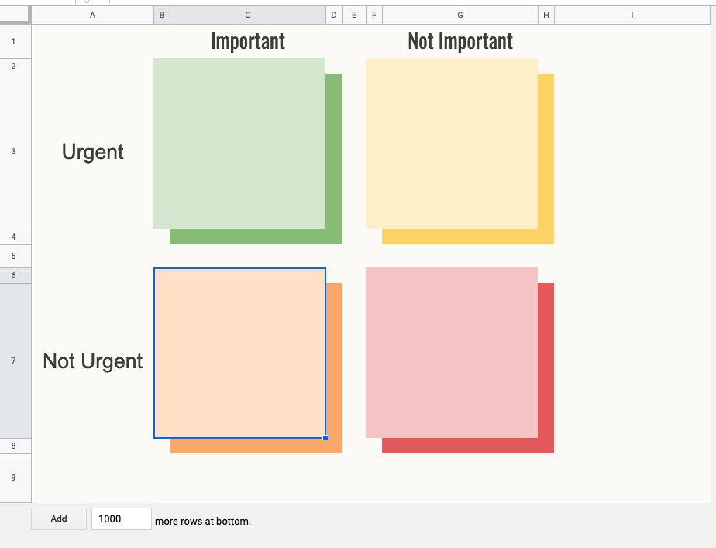Click the light green Urgent-Important quadrant

[239, 143]
